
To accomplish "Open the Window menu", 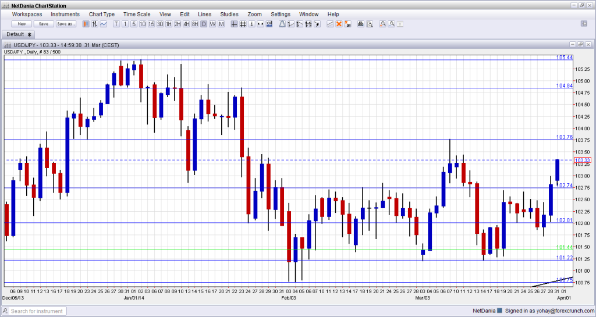I will [x=308, y=15].
